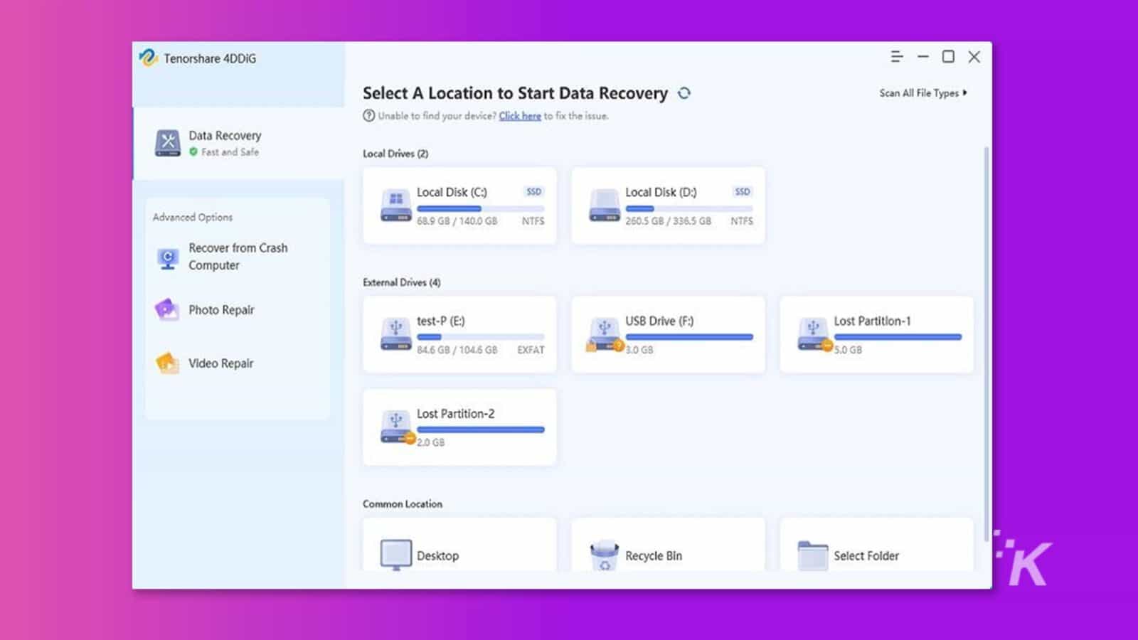Pick the Lost Partition-2 card
Viewport: 1138px width, 640px height.
(x=459, y=427)
